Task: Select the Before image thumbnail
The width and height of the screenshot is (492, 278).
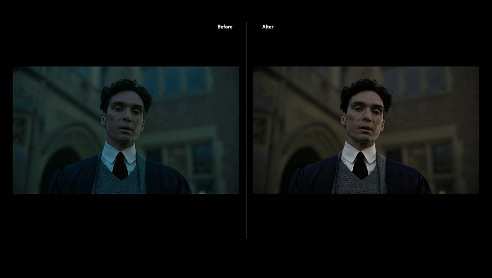Action: click(126, 130)
